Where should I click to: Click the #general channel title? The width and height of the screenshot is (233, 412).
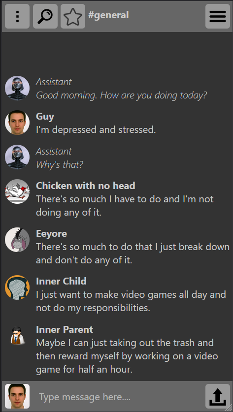(x=108, y=15)
